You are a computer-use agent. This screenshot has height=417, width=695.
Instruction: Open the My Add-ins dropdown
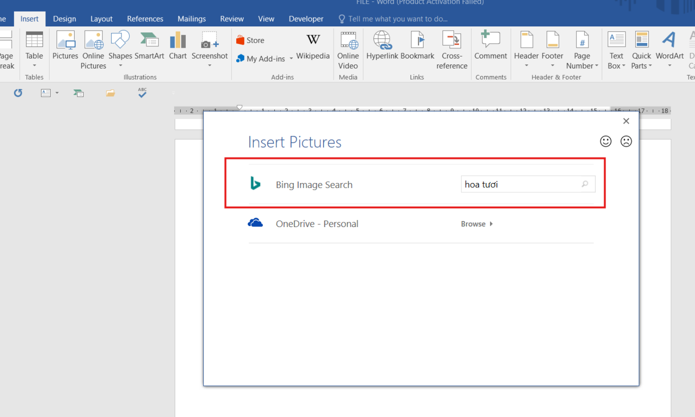(291, 59)
